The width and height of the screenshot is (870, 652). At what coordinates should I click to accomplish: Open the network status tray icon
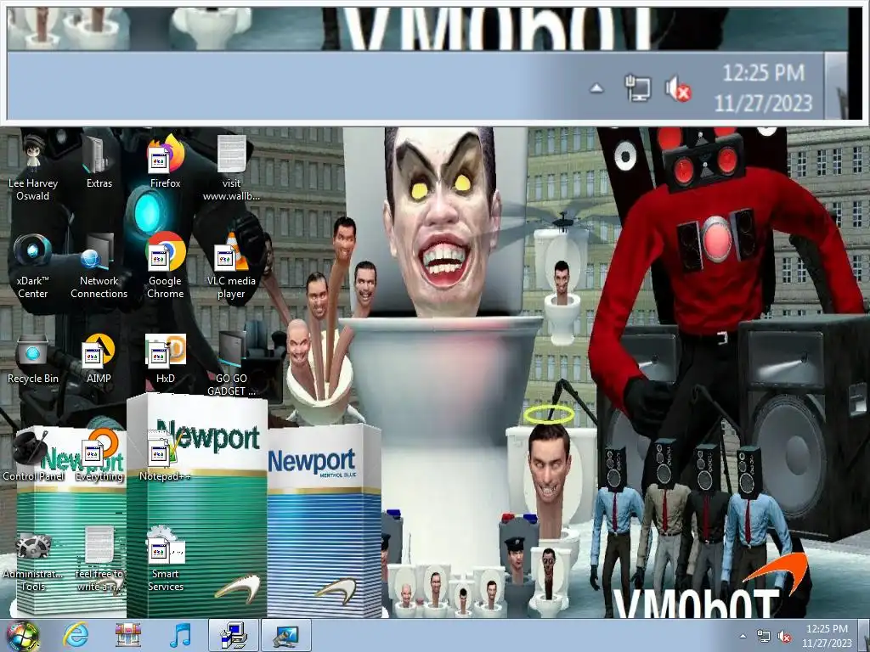(x=764, y=636)
